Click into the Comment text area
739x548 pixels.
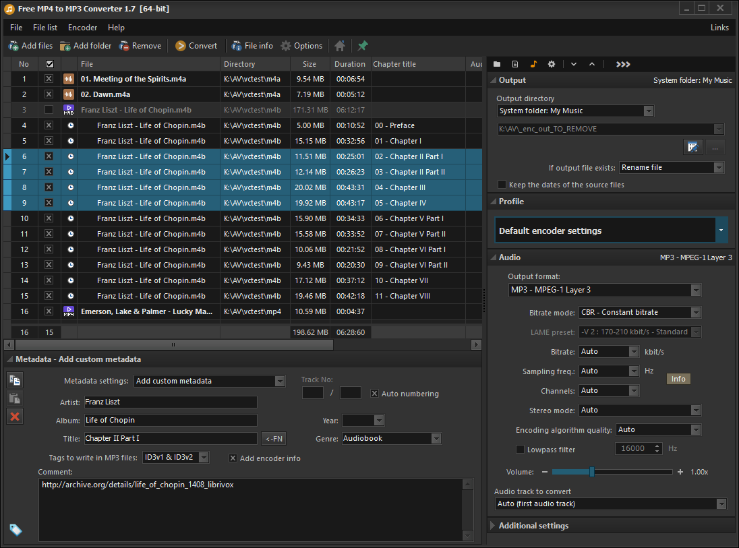point(252,510)
